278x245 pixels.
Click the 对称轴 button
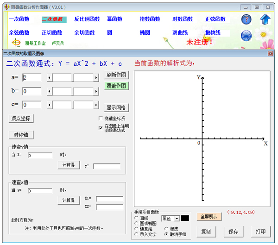pyautogui.click(x=21, y=135)
